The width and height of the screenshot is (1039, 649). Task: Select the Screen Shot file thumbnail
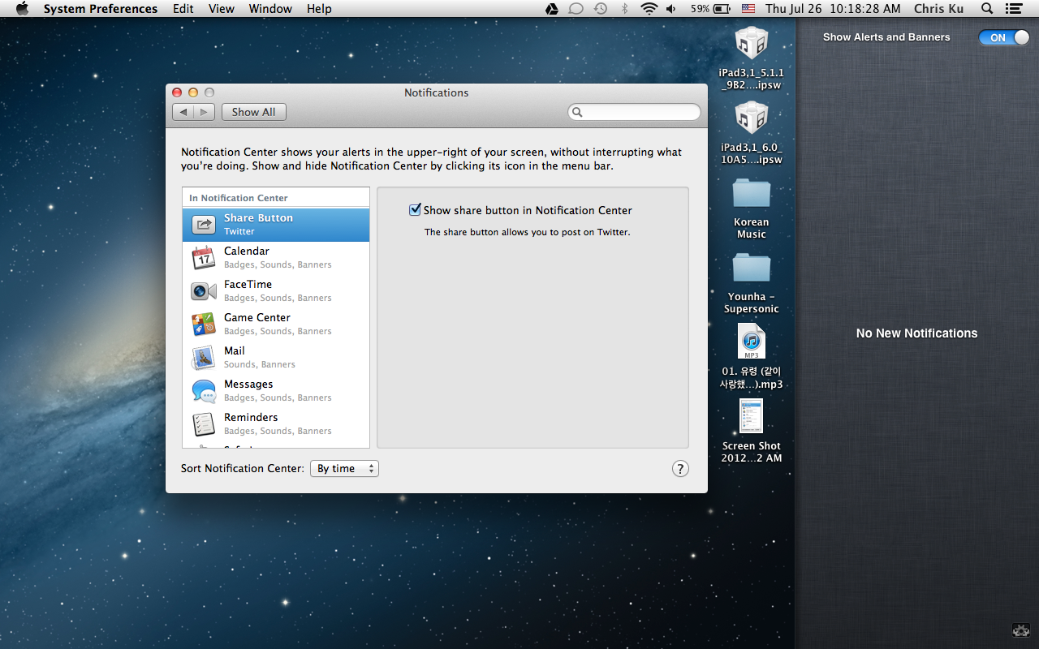(751, 416)
